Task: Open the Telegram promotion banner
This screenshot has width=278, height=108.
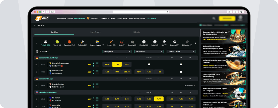Action: pyautogui.click(x=223, y=92)
